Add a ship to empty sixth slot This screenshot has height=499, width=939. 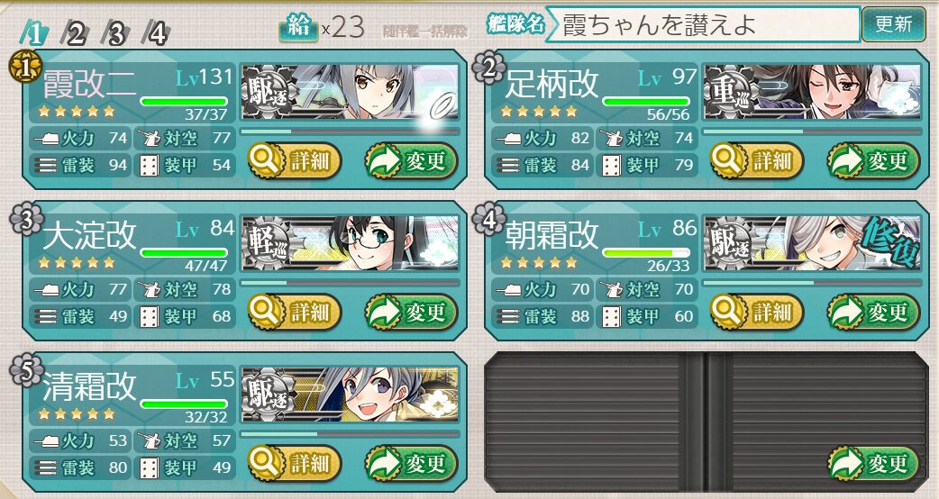[874, 463]
